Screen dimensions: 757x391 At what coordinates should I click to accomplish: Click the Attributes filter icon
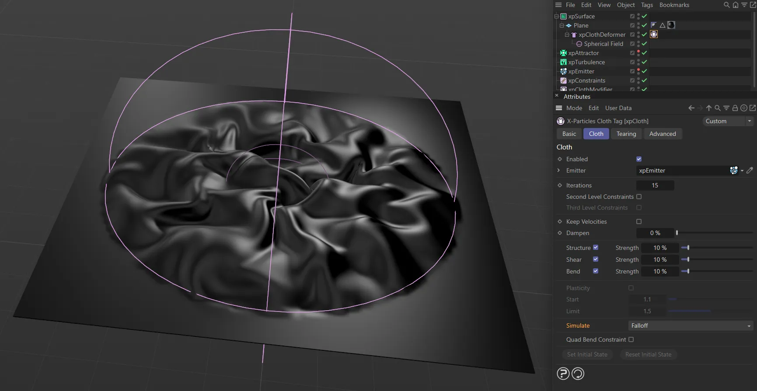coord(726,108)
